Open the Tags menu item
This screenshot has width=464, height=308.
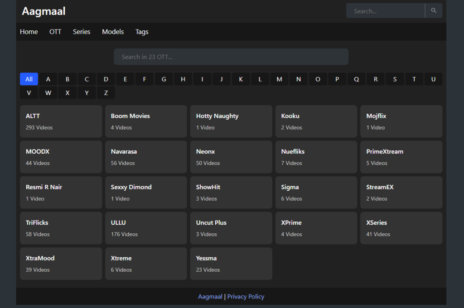pyautogui.click(x=142, y=32)
